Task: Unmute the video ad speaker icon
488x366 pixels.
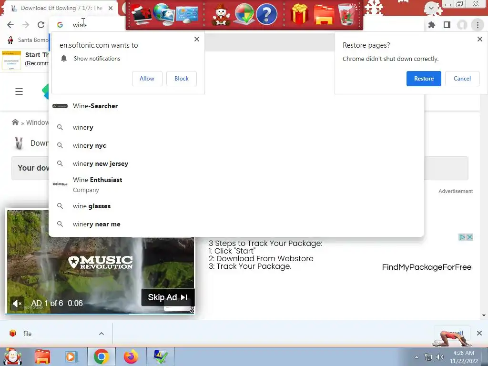Action: click(17, 304)
